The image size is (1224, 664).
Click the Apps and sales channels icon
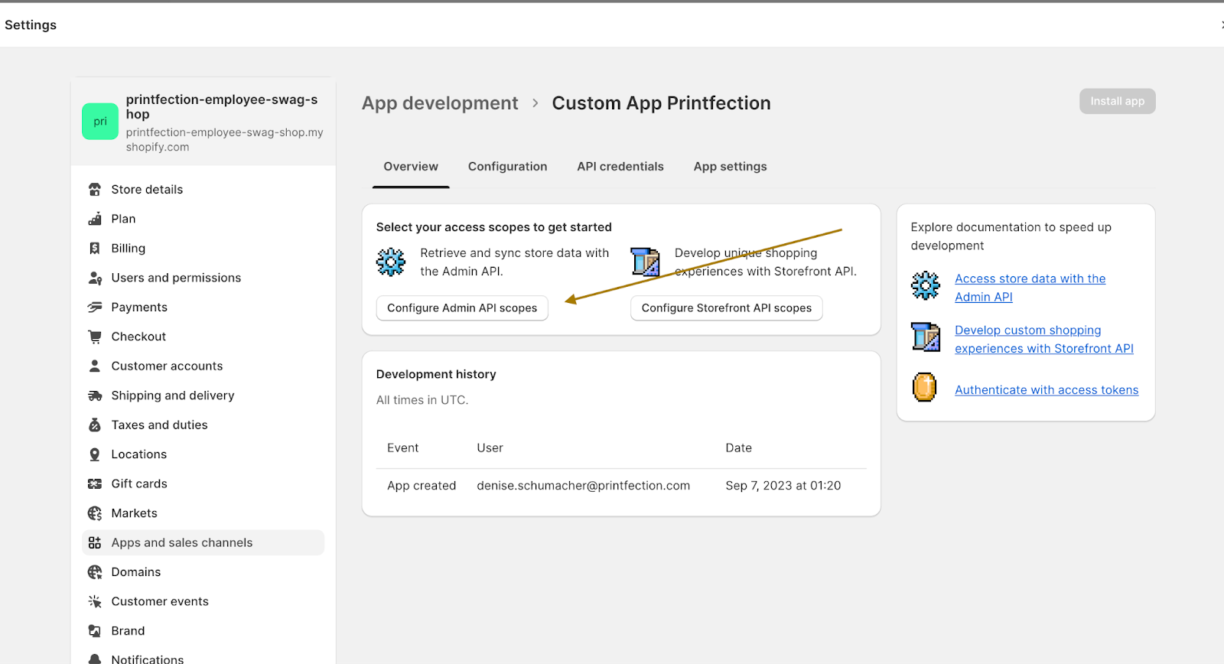coord(95,542)
